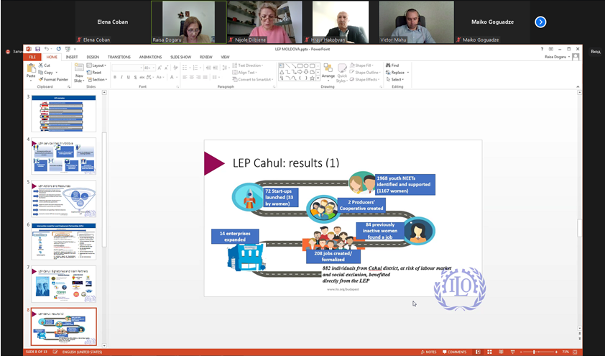Click the NOTES button in status bar

(428, 352)
